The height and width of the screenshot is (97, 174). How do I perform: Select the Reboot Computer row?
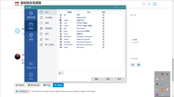[x=83, y=39]
